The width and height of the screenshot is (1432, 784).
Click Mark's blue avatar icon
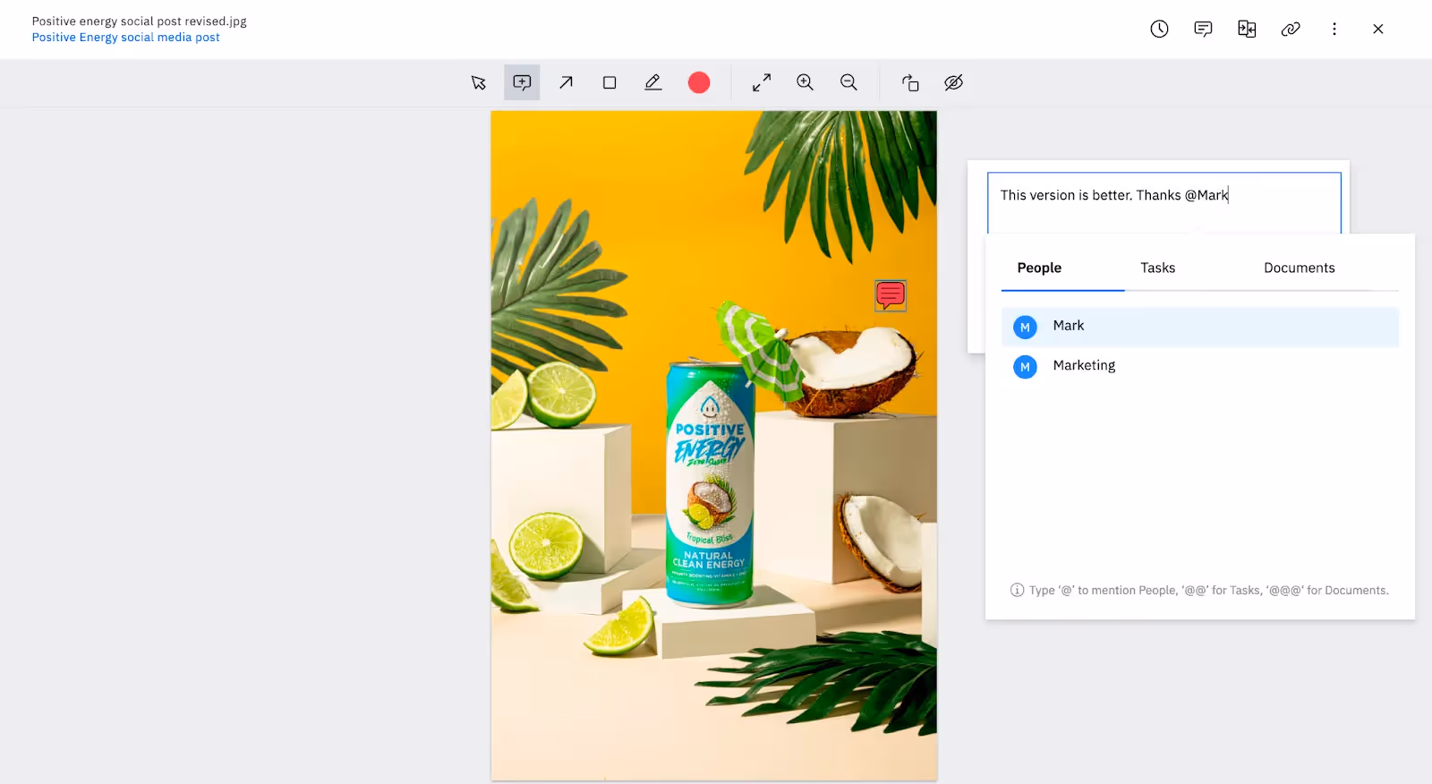pyautogui.click(x=1025, y=327)
